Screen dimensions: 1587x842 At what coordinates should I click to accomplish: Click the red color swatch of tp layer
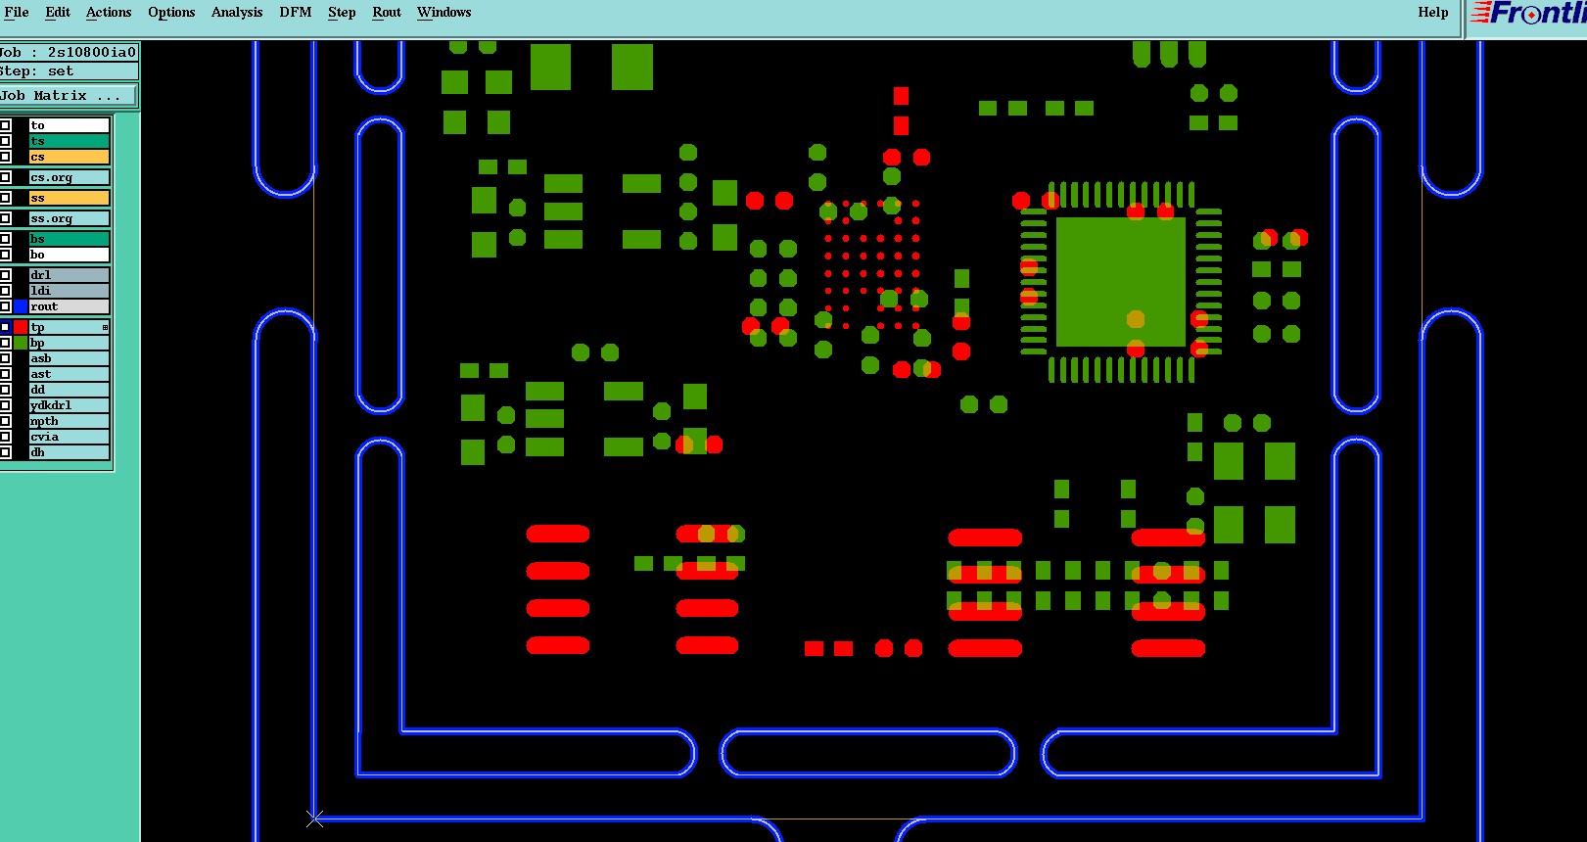click(x=21, y=327)
